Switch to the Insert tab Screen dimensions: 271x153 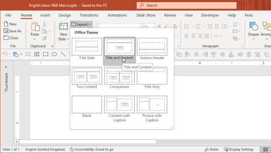point(45,15)
